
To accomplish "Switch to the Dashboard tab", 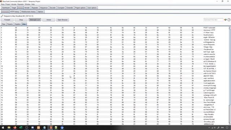I will [x=6, y=8].
